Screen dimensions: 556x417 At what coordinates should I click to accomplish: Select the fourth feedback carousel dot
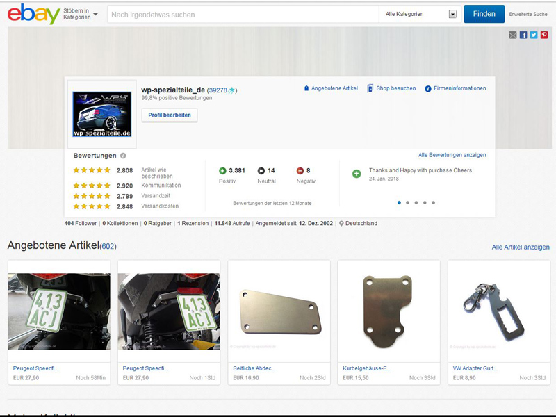(425, 203)
